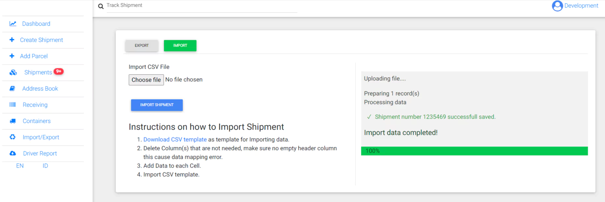
Task: Click the Containers truck icon
Action: [x=13, y=121]
